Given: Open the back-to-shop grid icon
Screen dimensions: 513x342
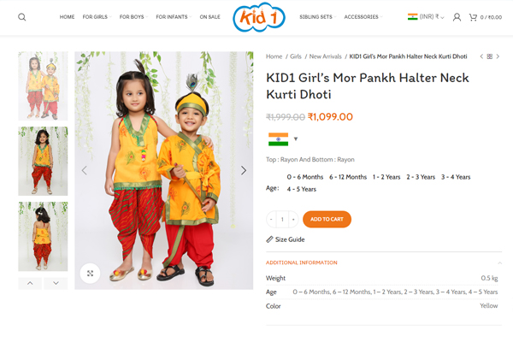Looking at the screenshot, I should 489,56.
